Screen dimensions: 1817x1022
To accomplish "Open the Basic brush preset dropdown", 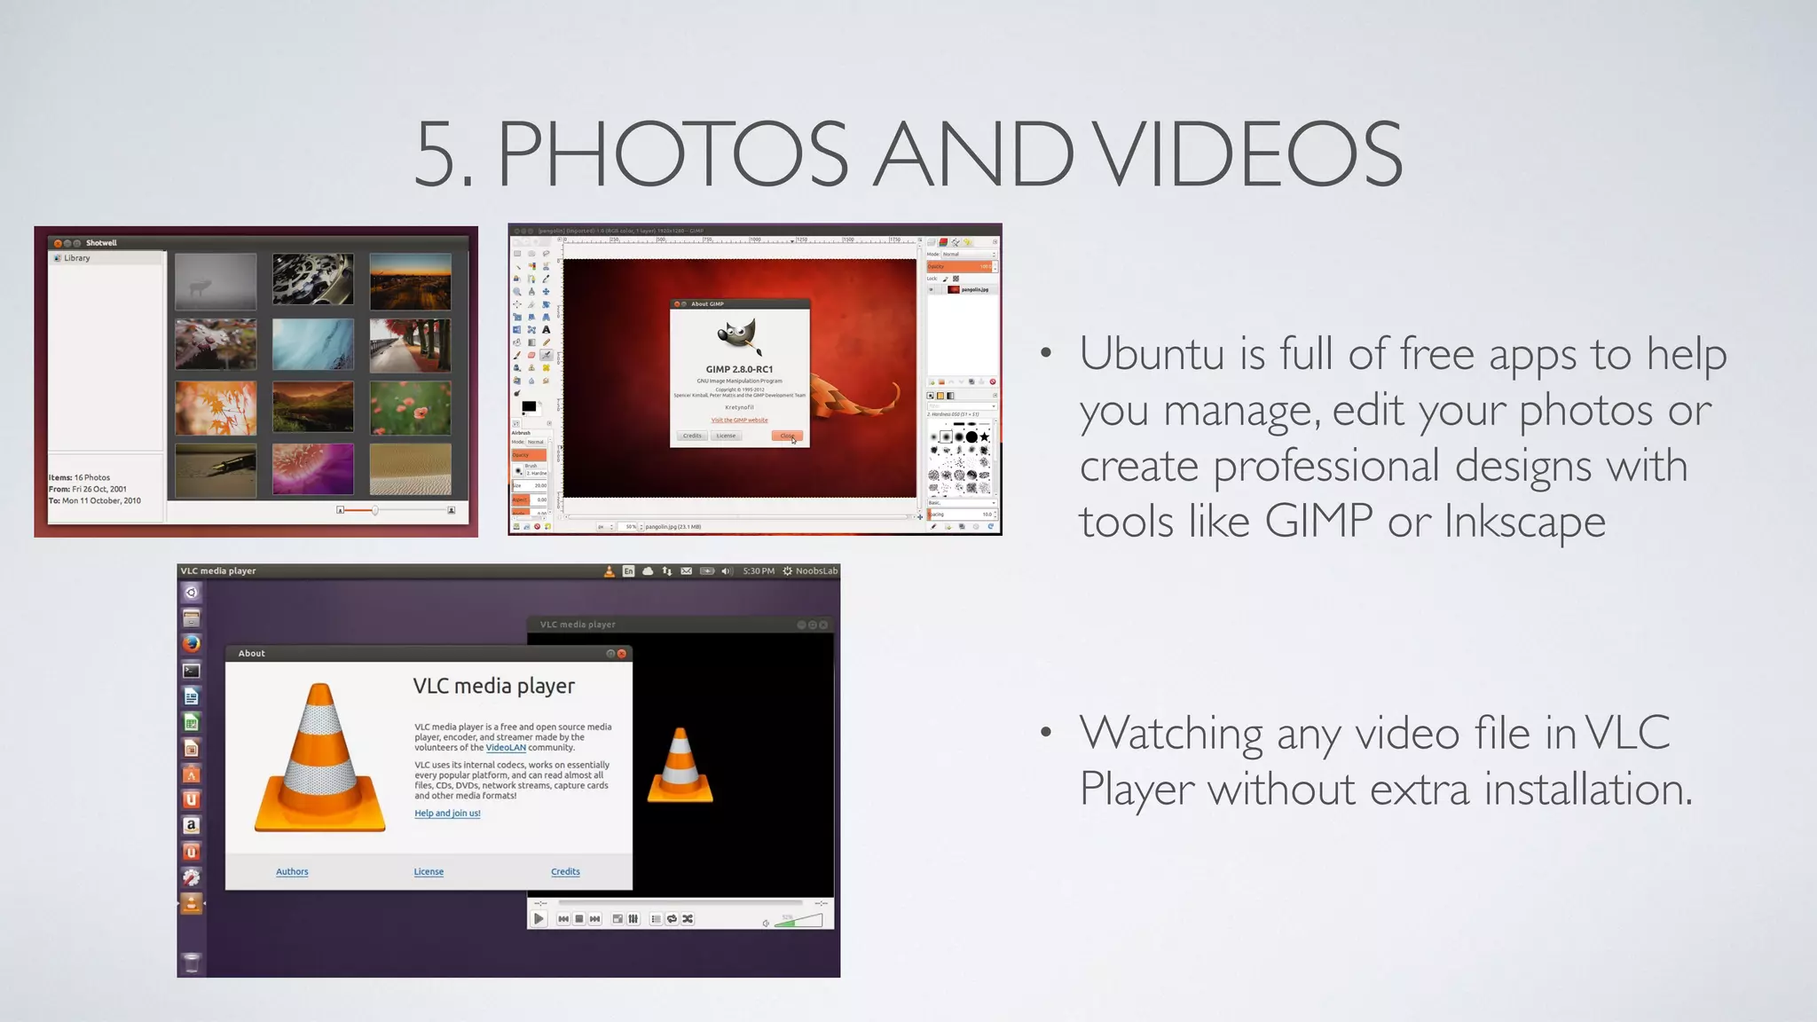I will pyautogui.click(x=963, y=503).
